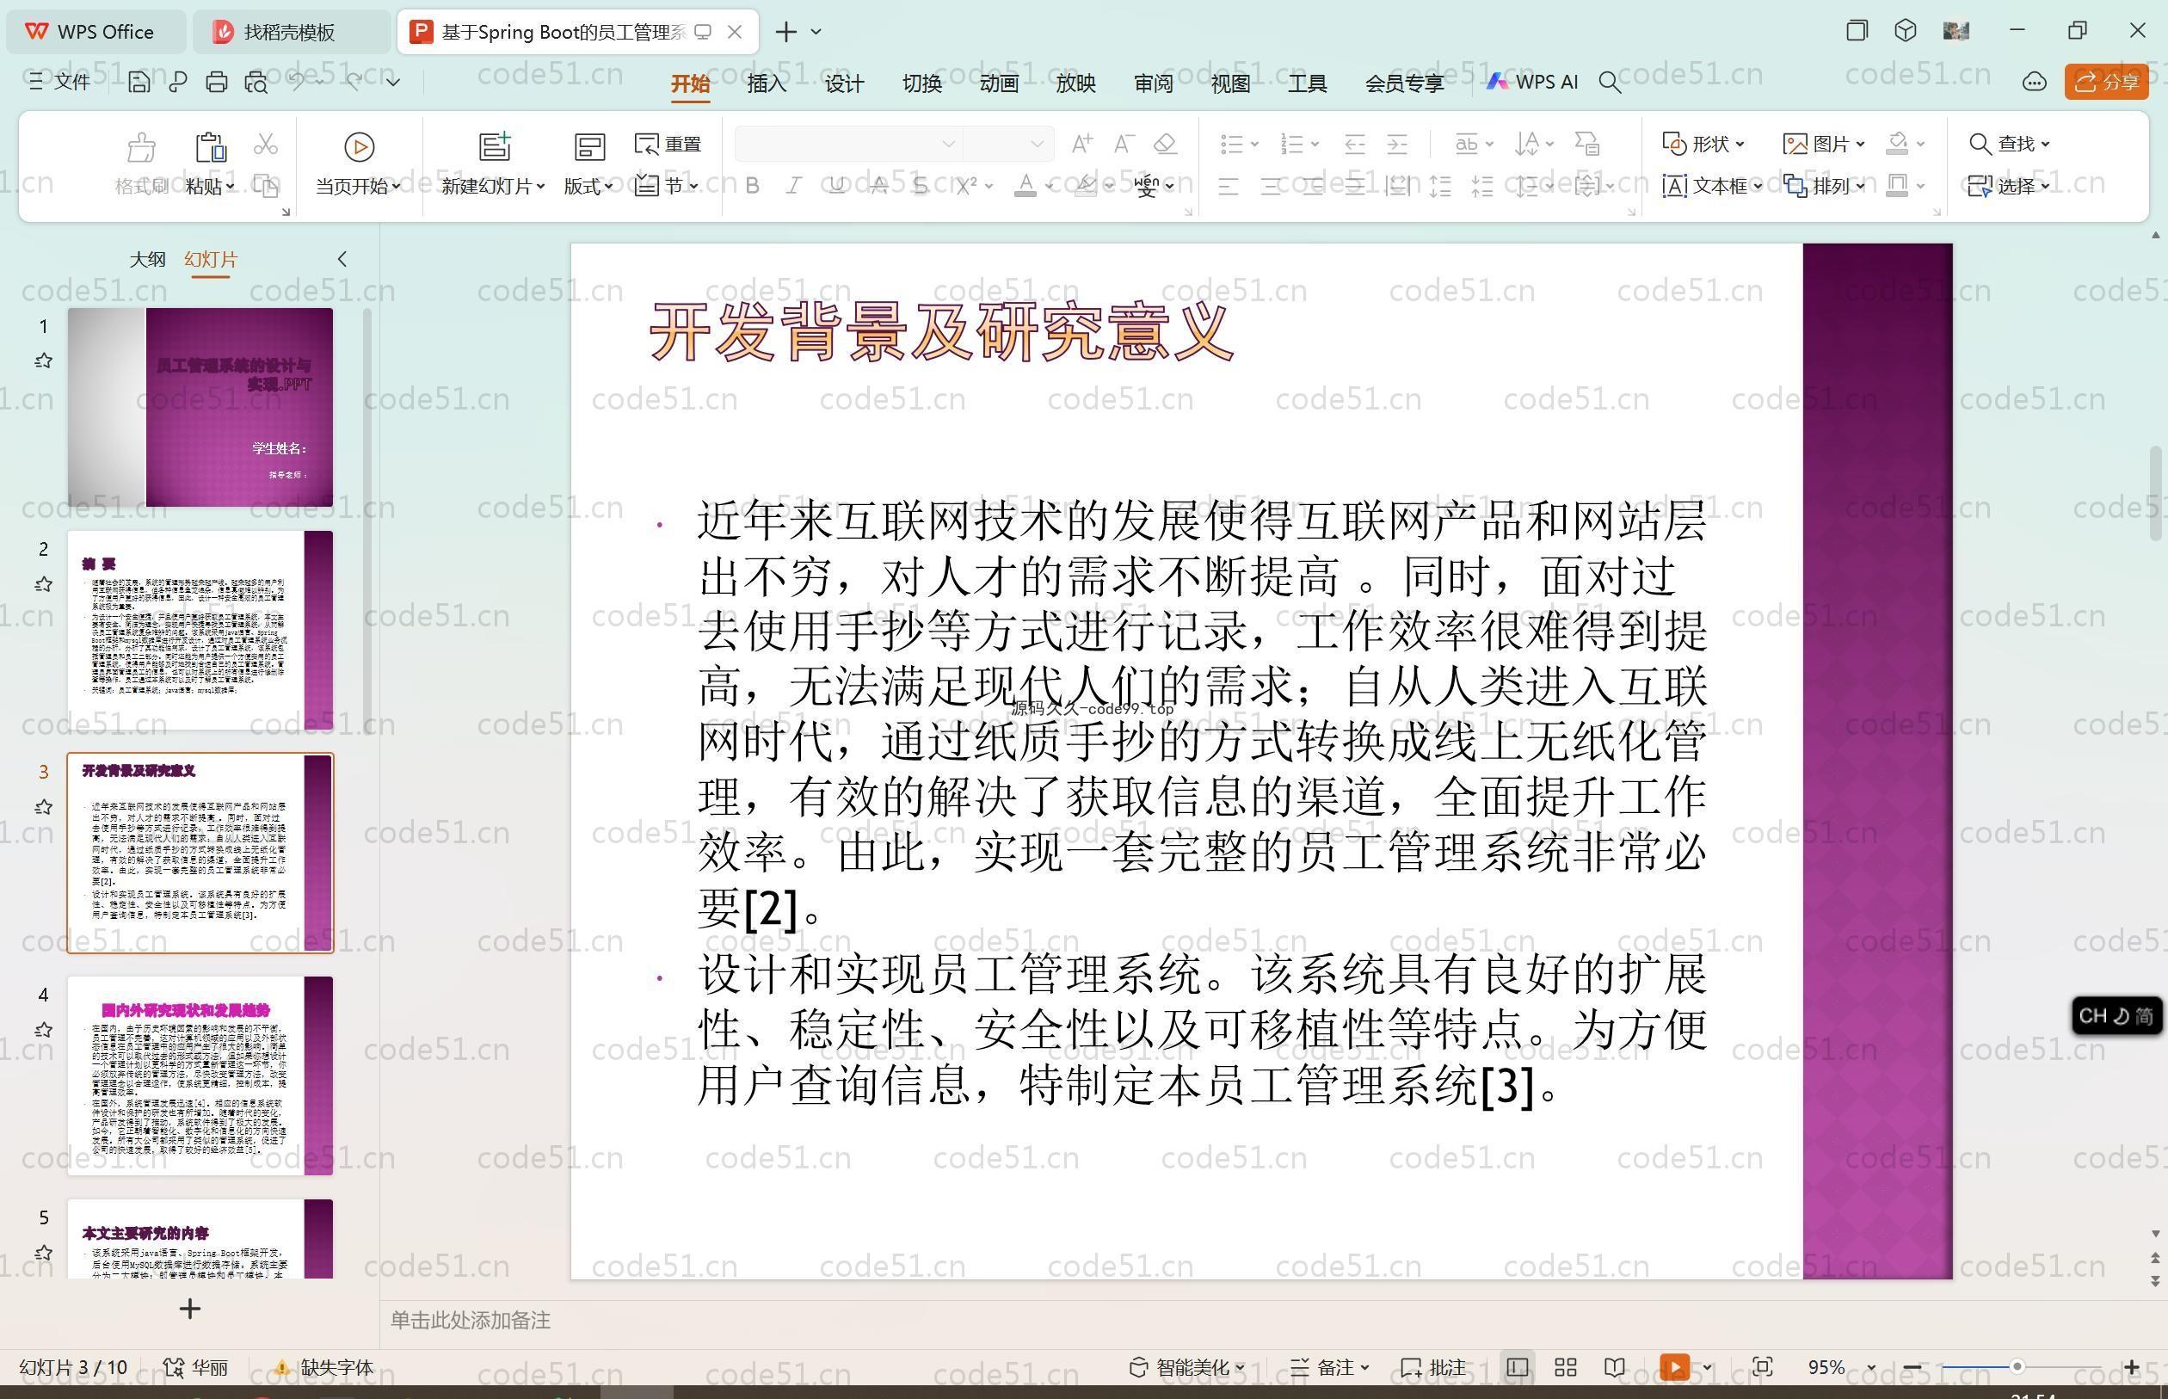Open the File 文件 menu

[x=59, y=83]
